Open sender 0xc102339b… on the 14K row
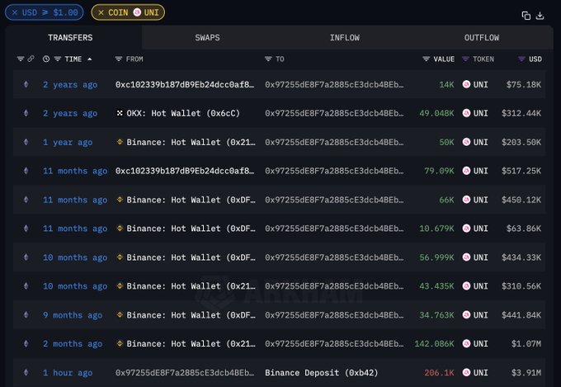 (185, 85)
